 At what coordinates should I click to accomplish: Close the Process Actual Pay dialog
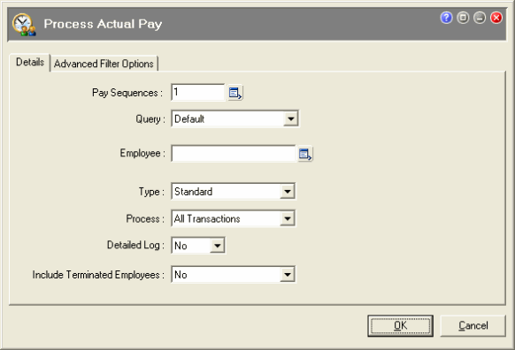tap(496, 18)
